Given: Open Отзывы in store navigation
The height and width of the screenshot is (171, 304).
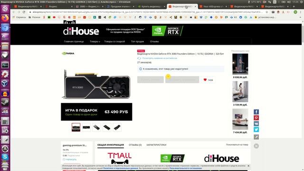Looking at the screenshot, I should coord(154,41).
